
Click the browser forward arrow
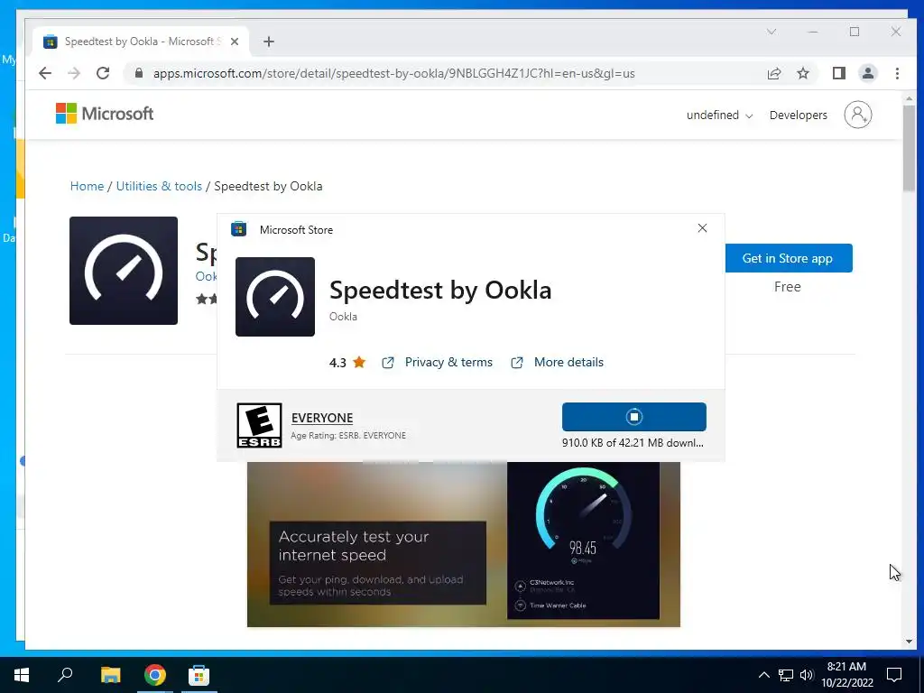coord(74,73)
